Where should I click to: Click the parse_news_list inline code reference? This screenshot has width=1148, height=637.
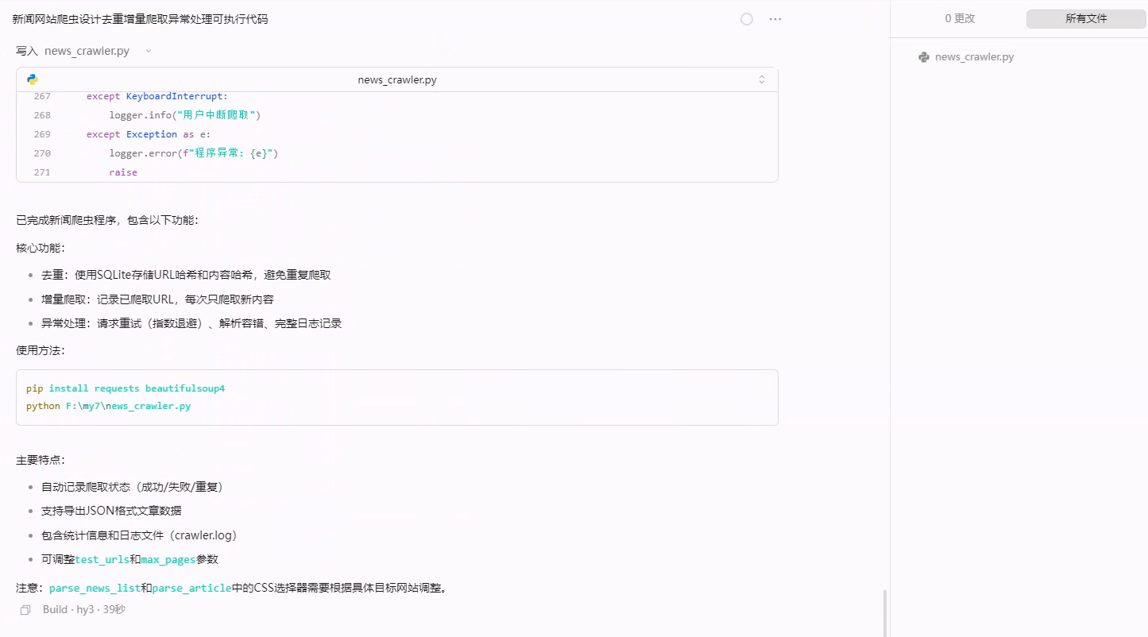[x=95, y=589]
